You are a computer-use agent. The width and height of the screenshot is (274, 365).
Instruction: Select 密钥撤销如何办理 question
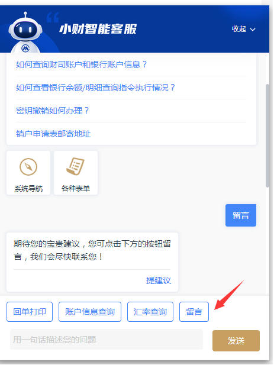pos(52,111)
